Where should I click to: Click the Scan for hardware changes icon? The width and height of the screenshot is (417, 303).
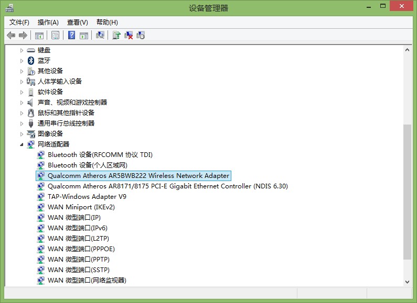(100, 35)
